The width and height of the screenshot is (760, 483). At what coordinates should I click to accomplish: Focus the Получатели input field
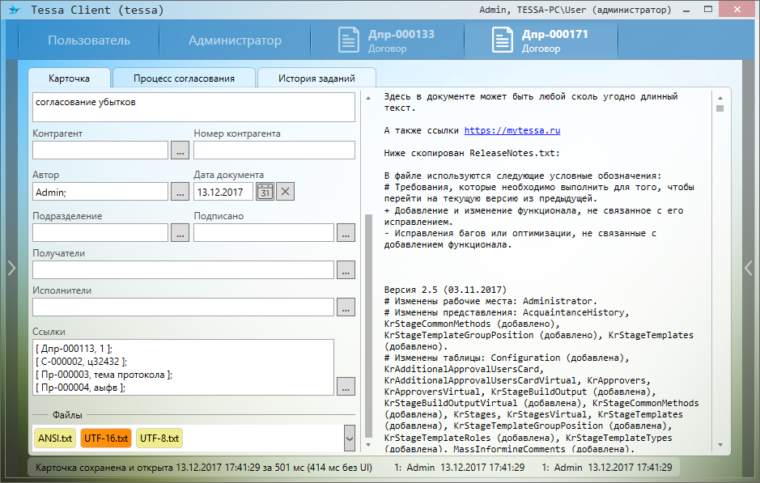click(x=183, y=270)
